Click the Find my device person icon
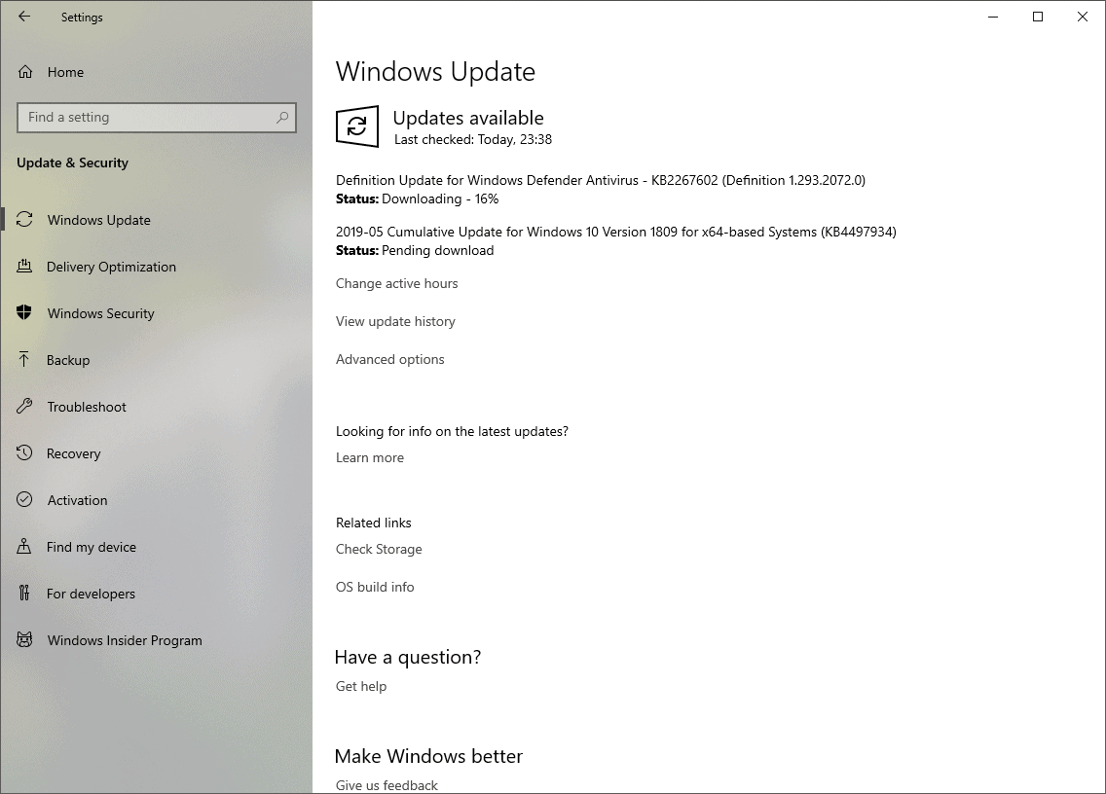This screenshot has height=794, width=1106. (24, 546)
